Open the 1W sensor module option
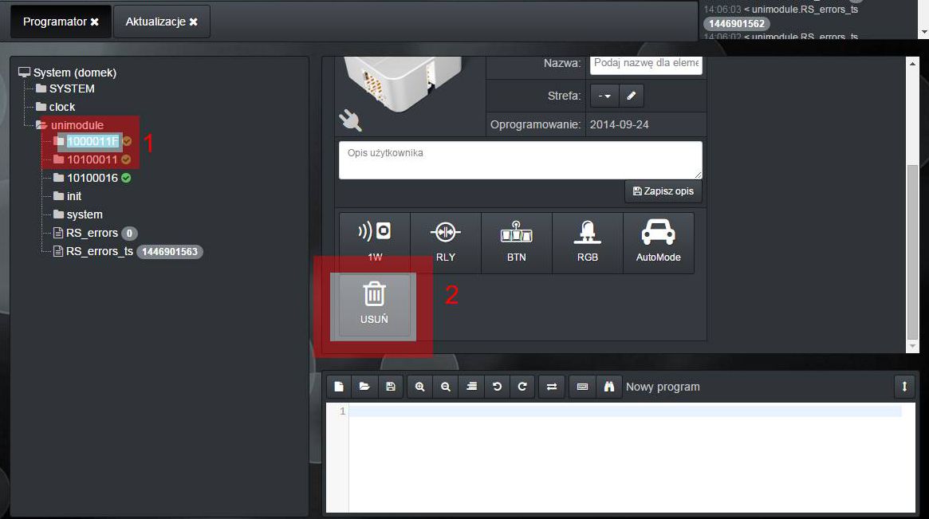This screenshot has width=929, height=519. 375,242
